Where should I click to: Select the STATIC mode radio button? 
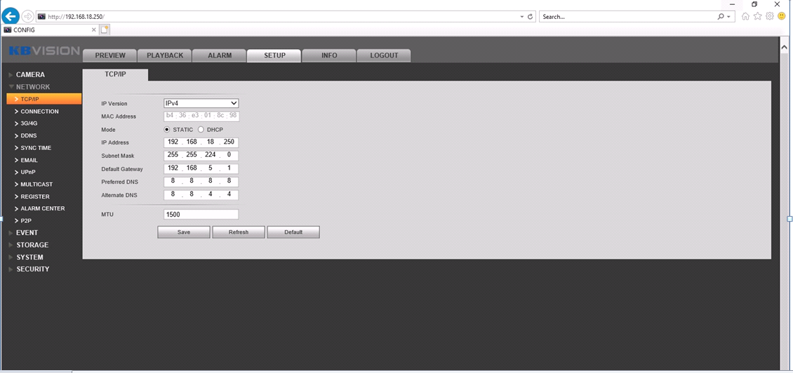tap(167, 130)
